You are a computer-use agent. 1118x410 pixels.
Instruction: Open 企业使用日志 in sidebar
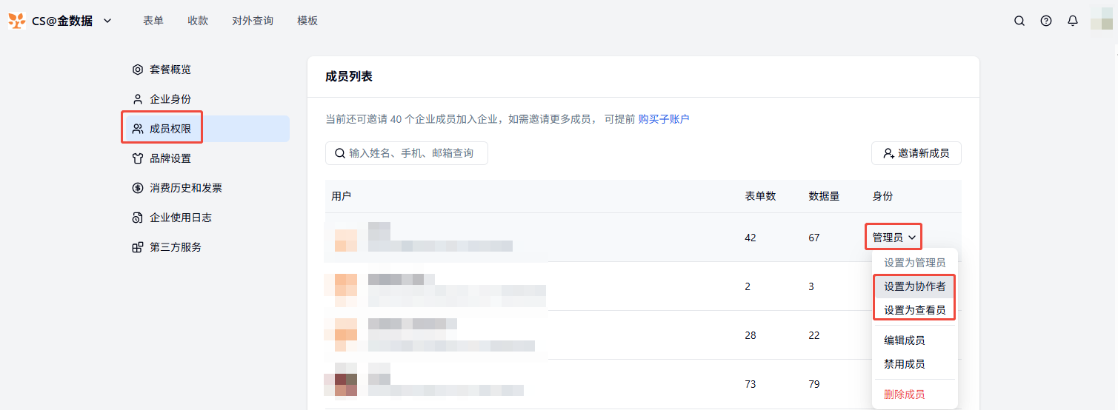pos(180,218)
